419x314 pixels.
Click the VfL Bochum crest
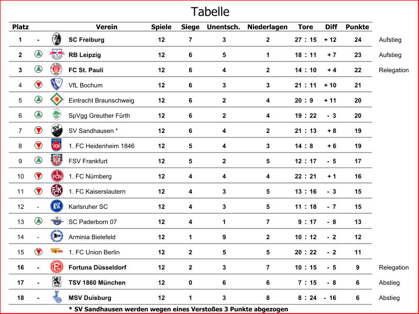click(57, 85)
